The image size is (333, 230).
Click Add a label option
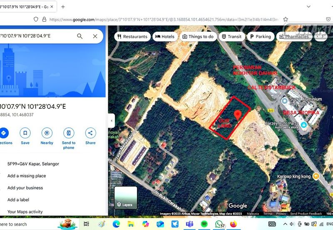point(18,200)
